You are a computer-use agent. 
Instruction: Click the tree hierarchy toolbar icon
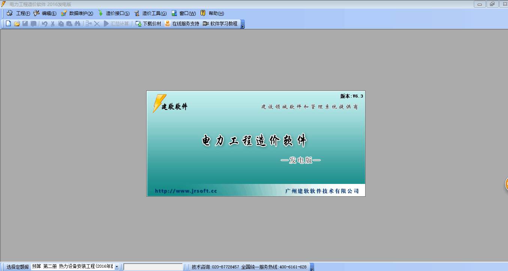[x=88, y=24]
